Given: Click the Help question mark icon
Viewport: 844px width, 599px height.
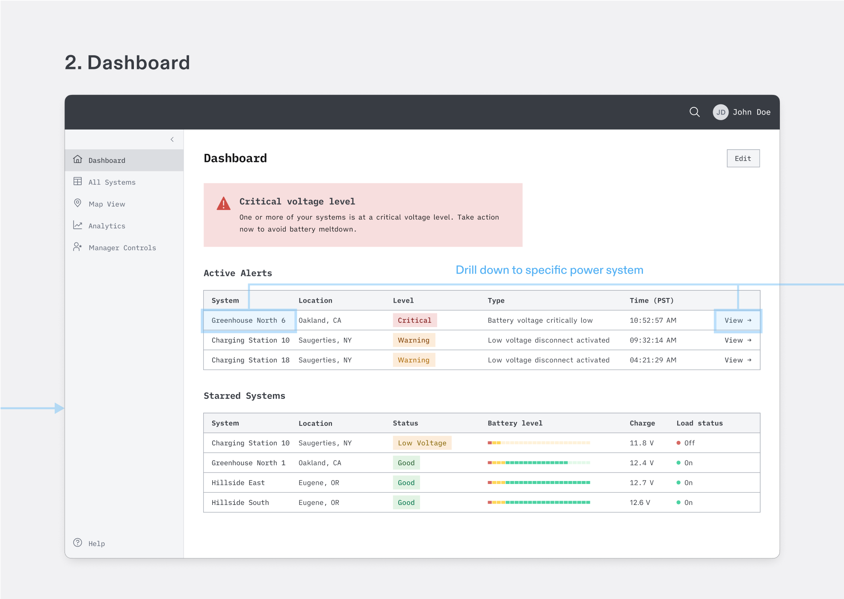Looking at the screenshot, I should pos(77,543).
